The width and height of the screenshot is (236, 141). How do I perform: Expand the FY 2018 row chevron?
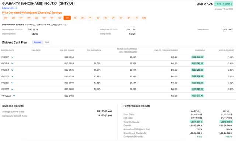12,64
